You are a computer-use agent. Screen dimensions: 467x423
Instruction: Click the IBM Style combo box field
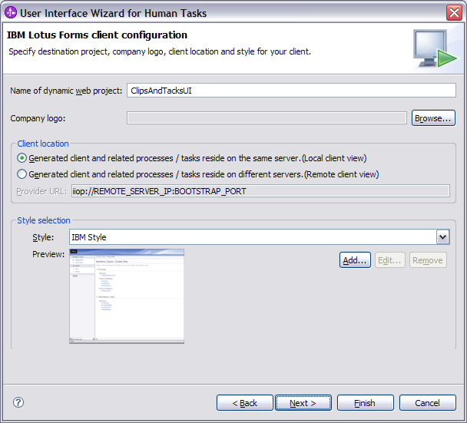[x=260, y=237]
